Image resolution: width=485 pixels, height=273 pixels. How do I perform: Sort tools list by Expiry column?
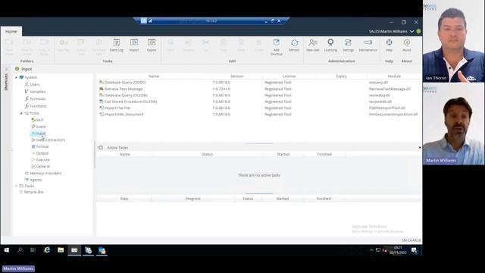point(341,76)
